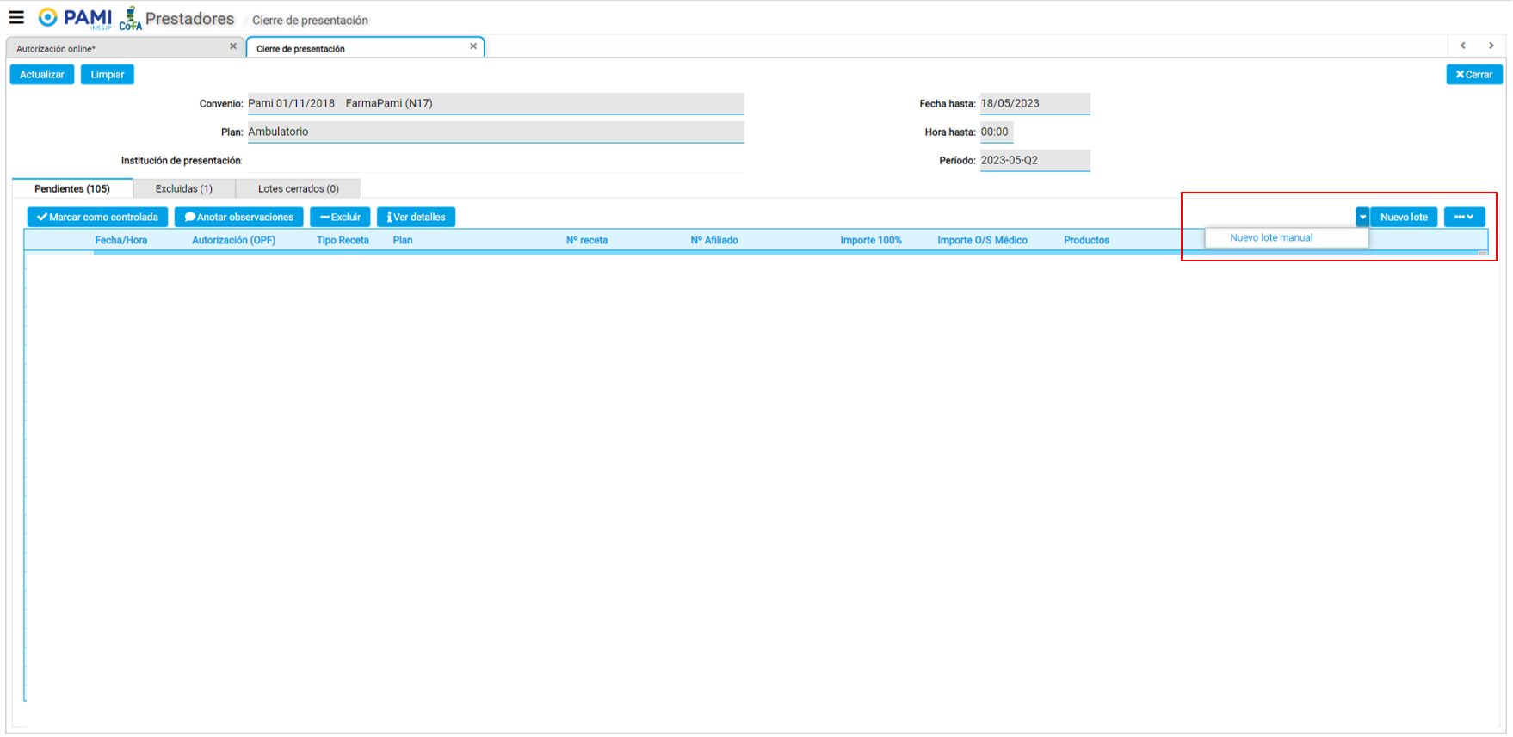1513x737 pixels.
Task: Sort by the Fecha/Hora column header
Action: (121, 241)
